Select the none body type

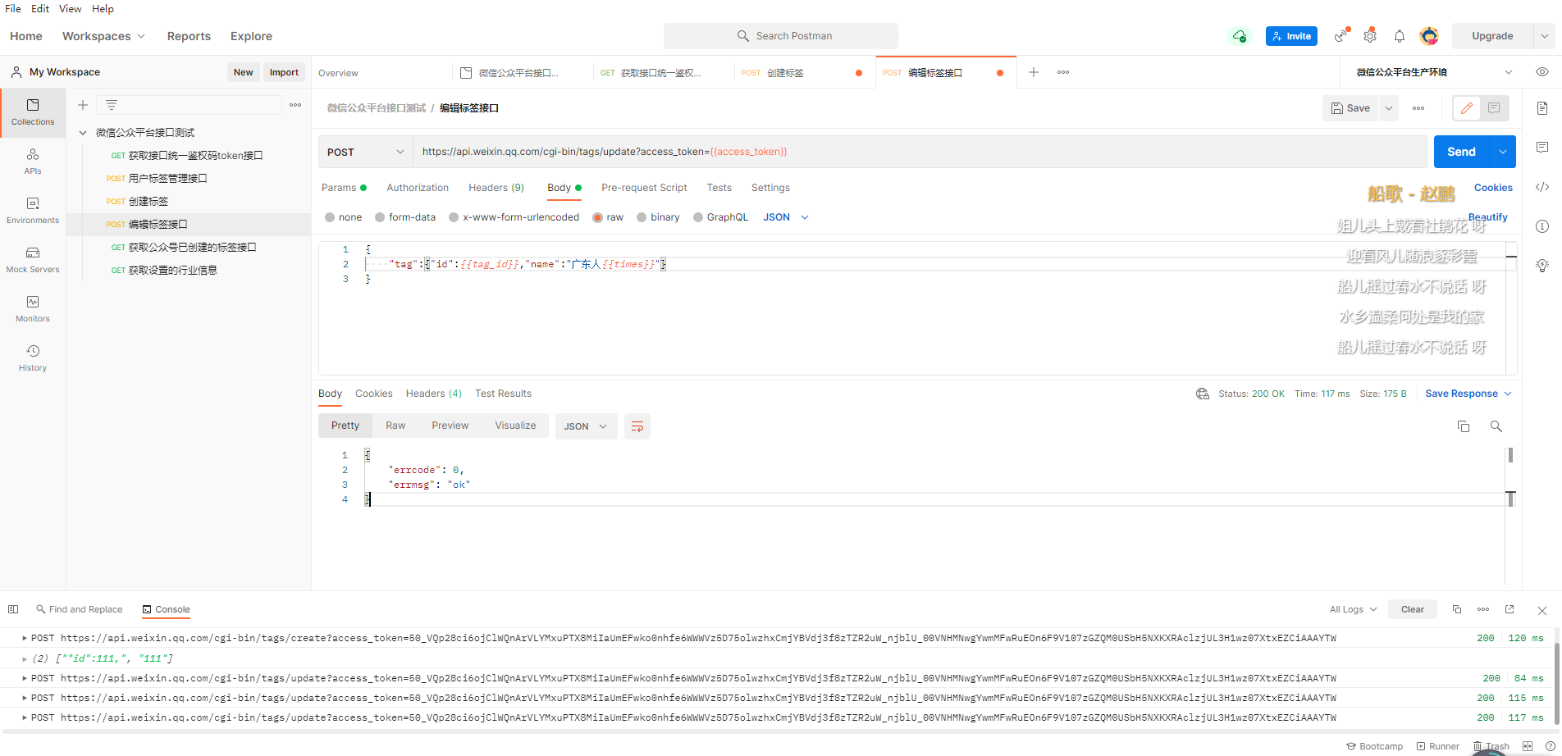point(330,217)
